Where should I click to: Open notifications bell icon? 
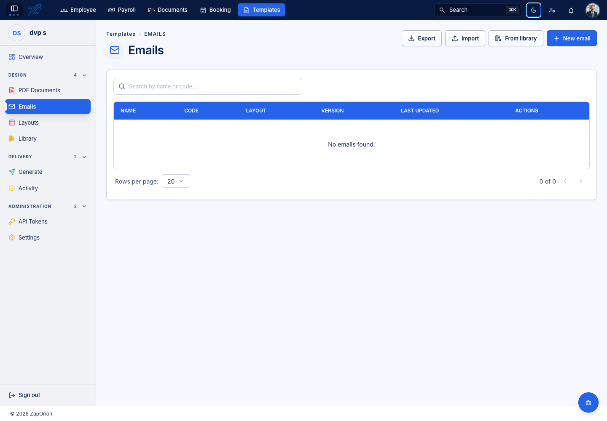[571, 10]
